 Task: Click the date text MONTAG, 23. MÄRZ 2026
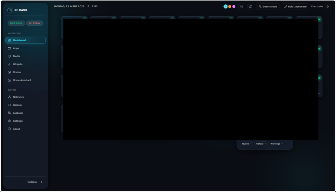[69, 6]
